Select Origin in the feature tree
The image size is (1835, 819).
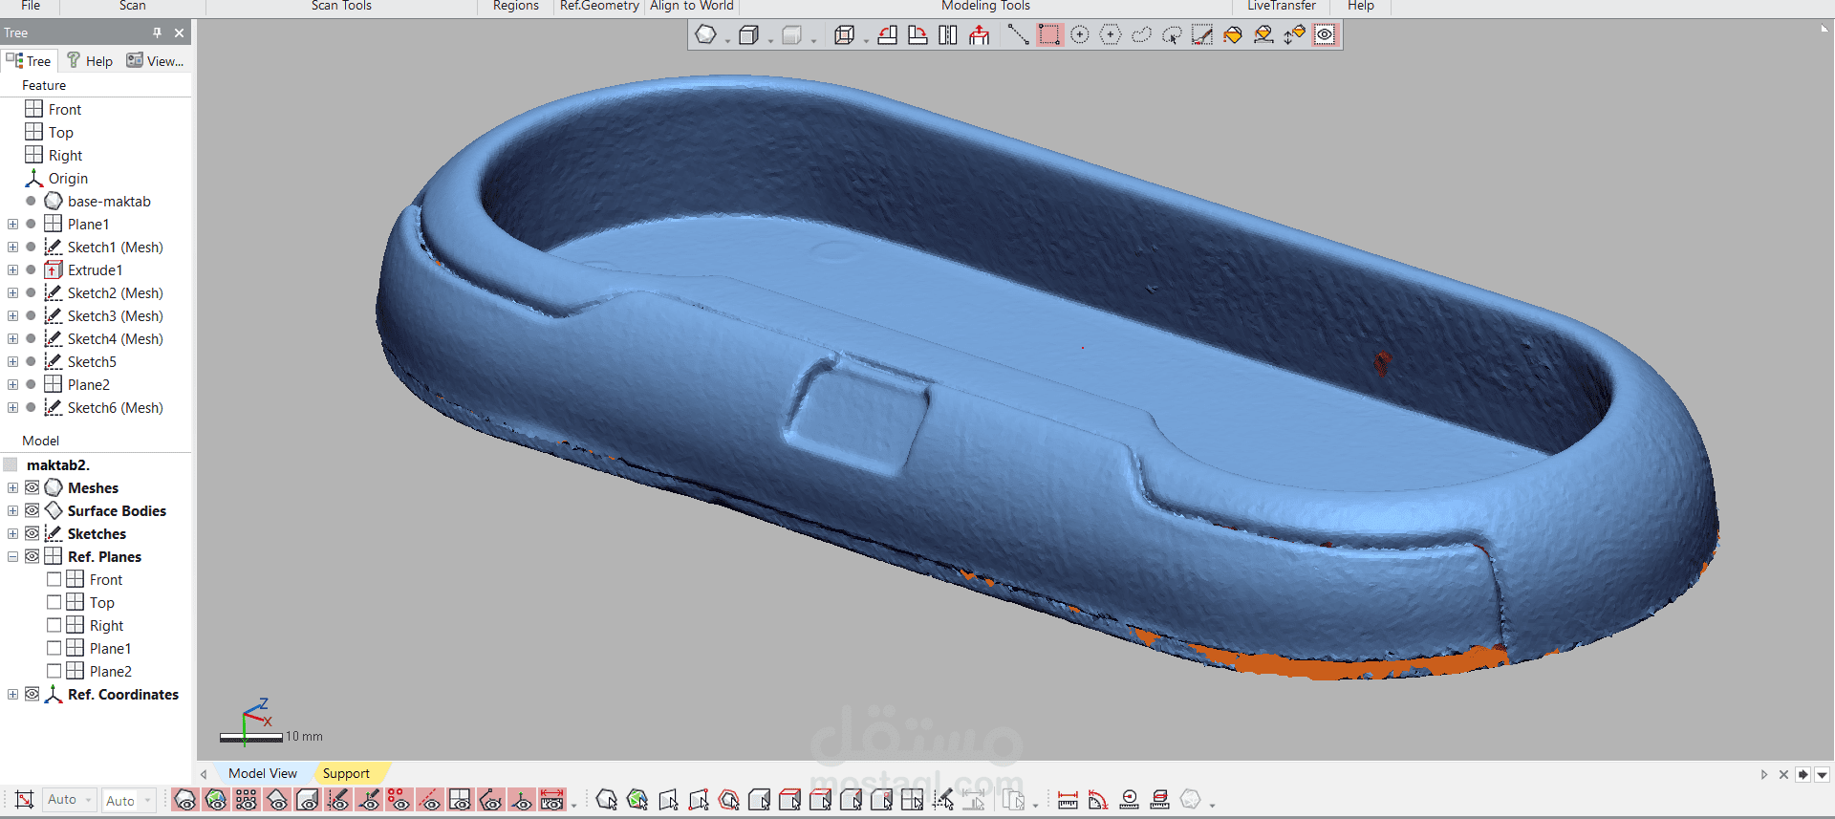coord(68,178)
